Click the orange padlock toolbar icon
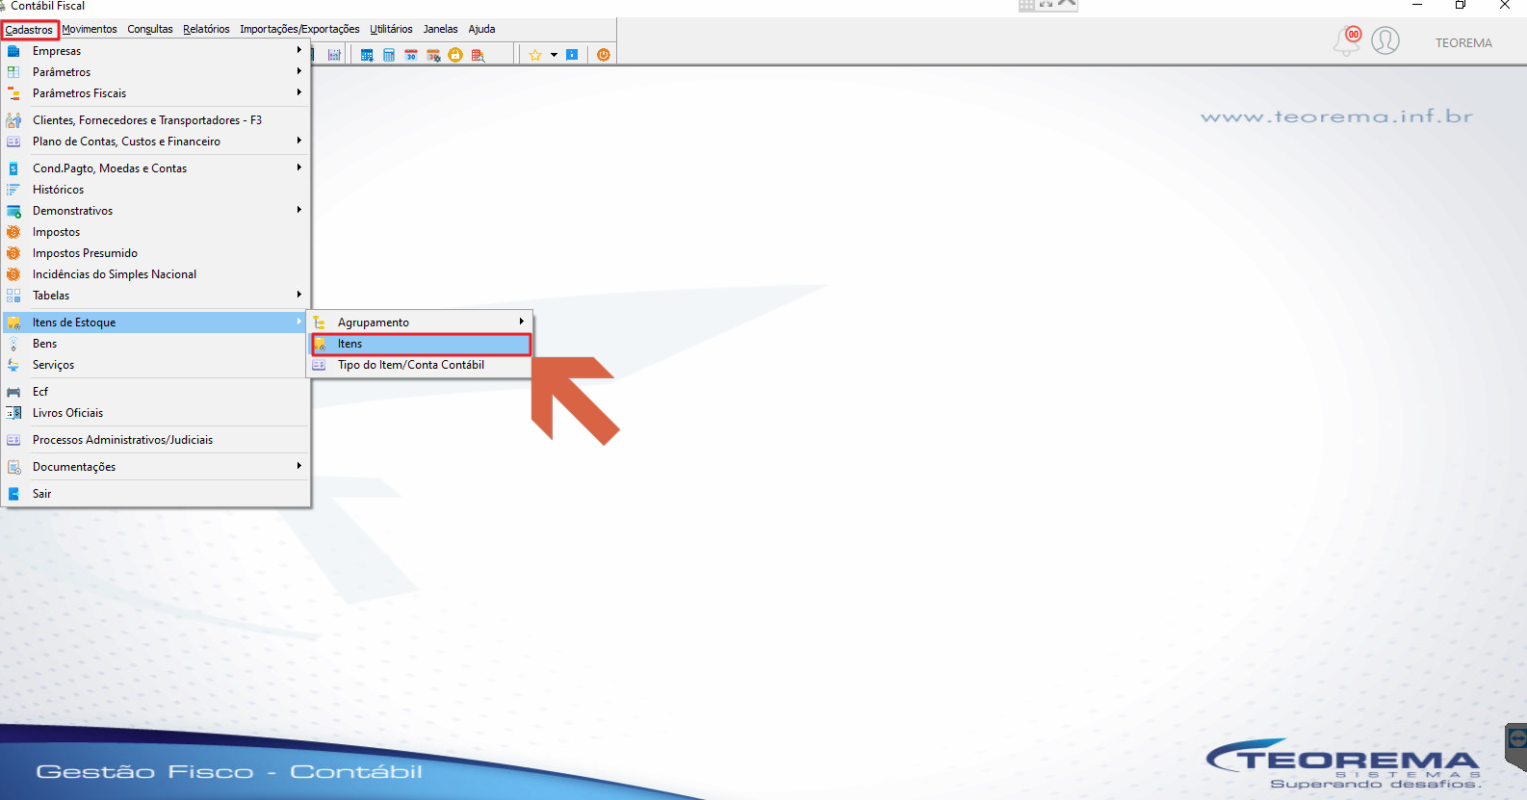 [455, 55]
